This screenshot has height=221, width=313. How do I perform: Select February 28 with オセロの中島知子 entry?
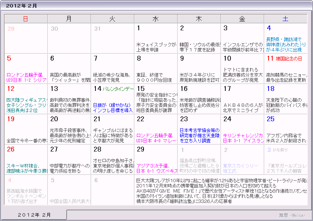point(112,160)
